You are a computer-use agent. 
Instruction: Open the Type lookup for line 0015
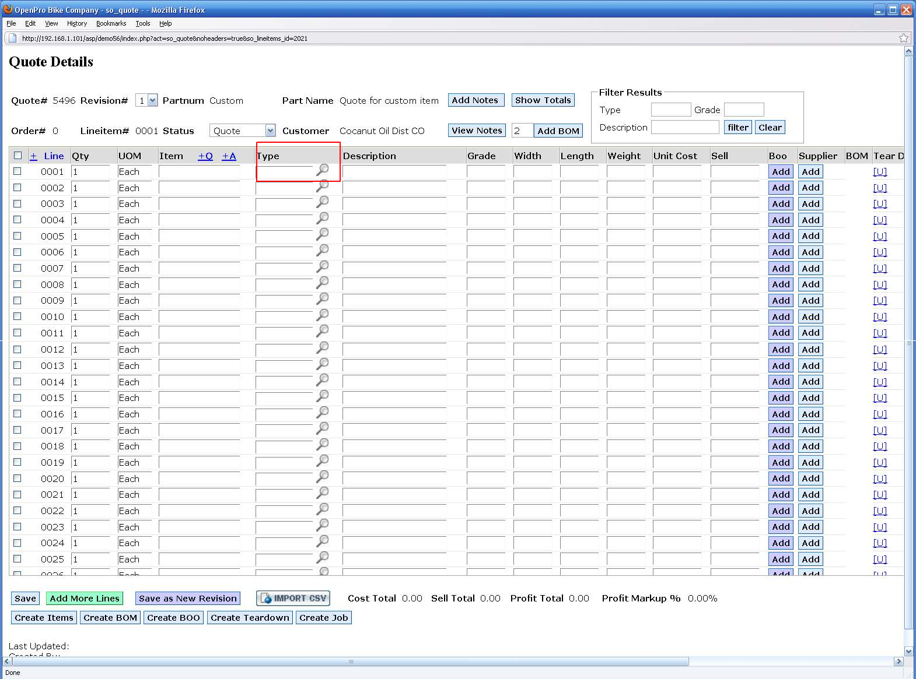coord(322,396)
